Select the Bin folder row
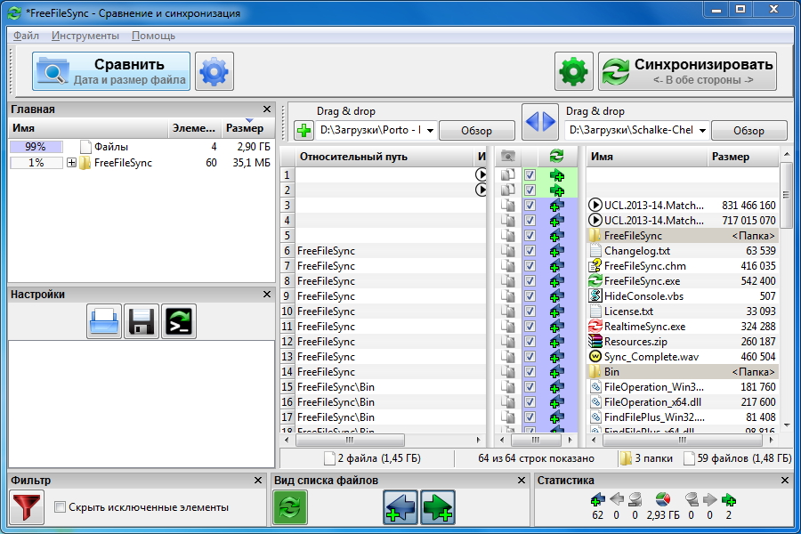Image resolution: width=801 pixels, height=534 pixels. [x=683, y=372]
